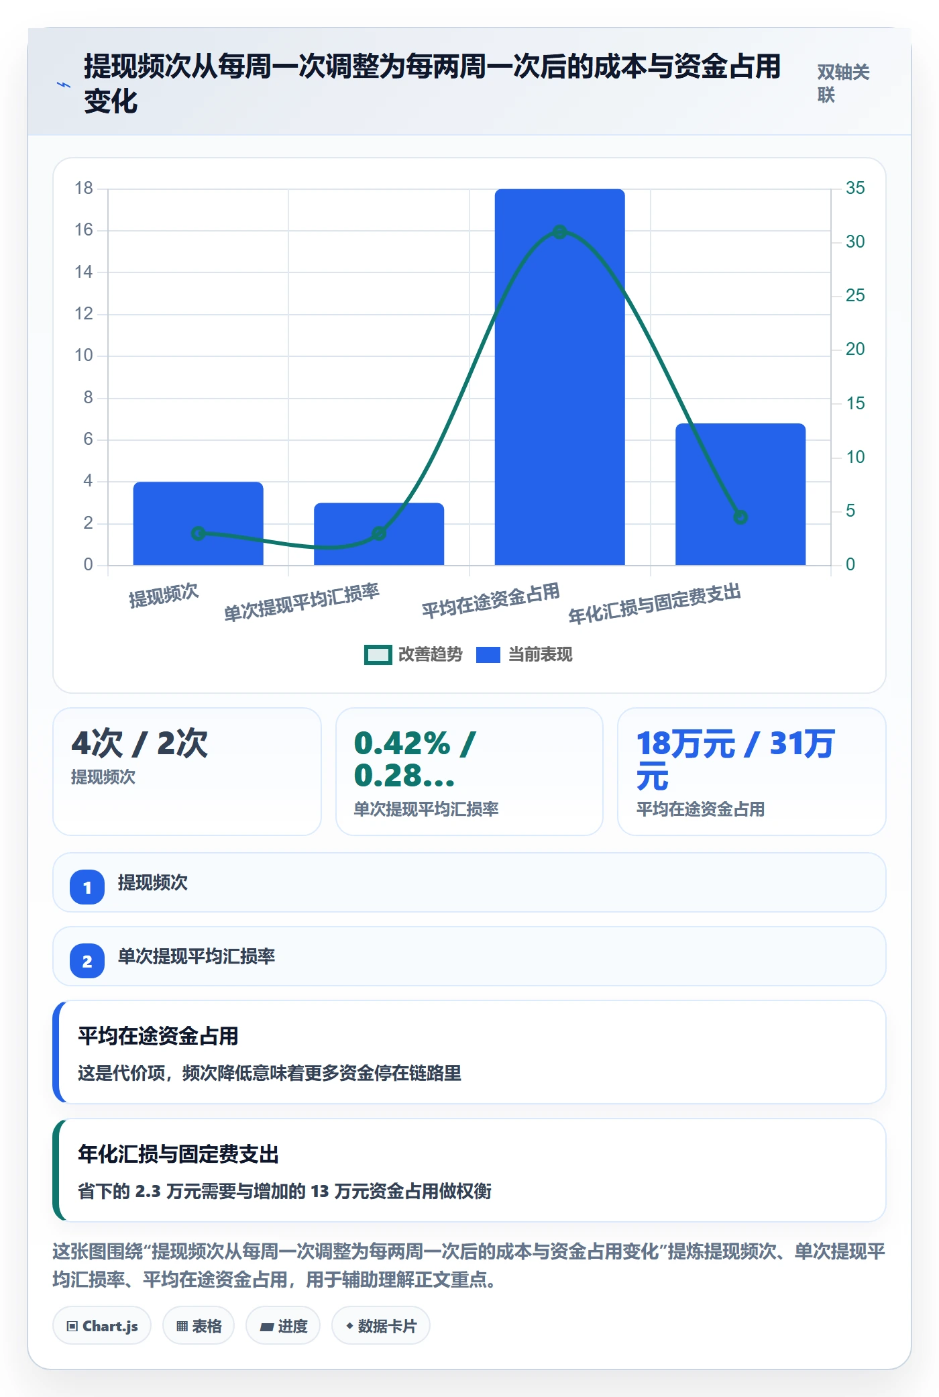Click the footer caption starting 这张图围绕
Image resolution: width=939 pixels, height=1397 pixels.
click(x=469, y=1265)
